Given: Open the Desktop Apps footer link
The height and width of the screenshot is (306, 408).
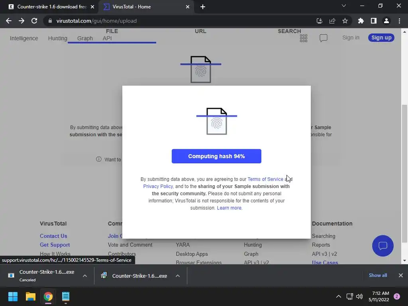Looking at the screenshot, I should pos(192,254).
